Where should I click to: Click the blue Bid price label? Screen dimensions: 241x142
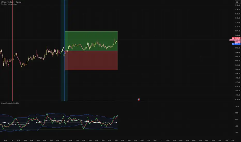[236, 44]
